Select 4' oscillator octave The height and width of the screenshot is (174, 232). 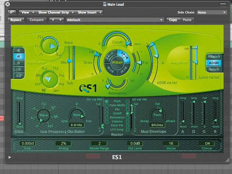point(19,56)
